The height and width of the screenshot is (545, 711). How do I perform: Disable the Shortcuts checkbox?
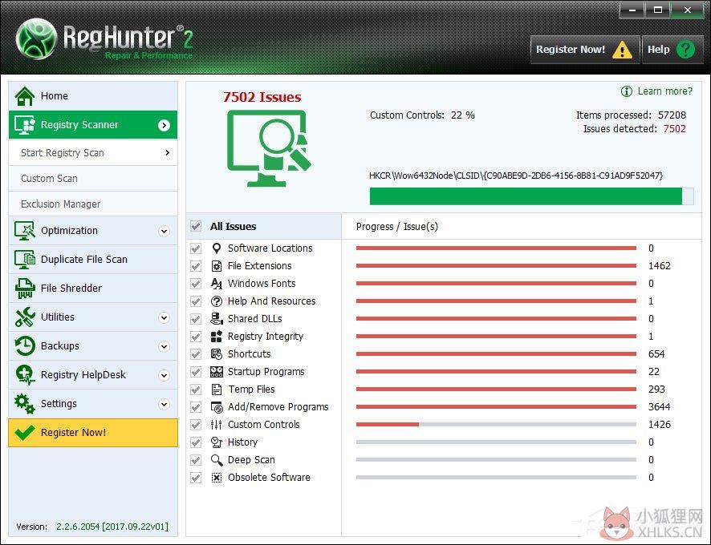point(196,354)
